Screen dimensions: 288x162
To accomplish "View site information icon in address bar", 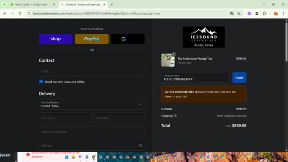I will (x=29, y=13).
